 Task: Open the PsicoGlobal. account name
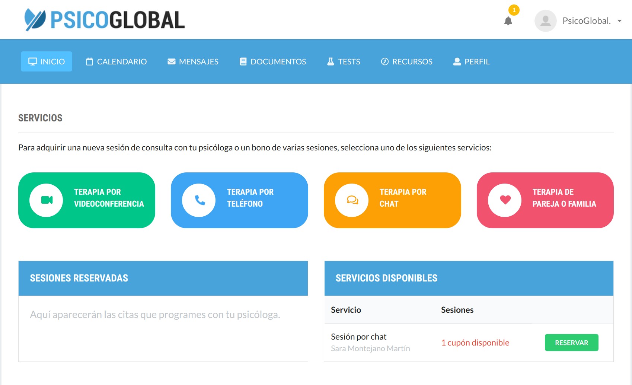click(587, 21)
